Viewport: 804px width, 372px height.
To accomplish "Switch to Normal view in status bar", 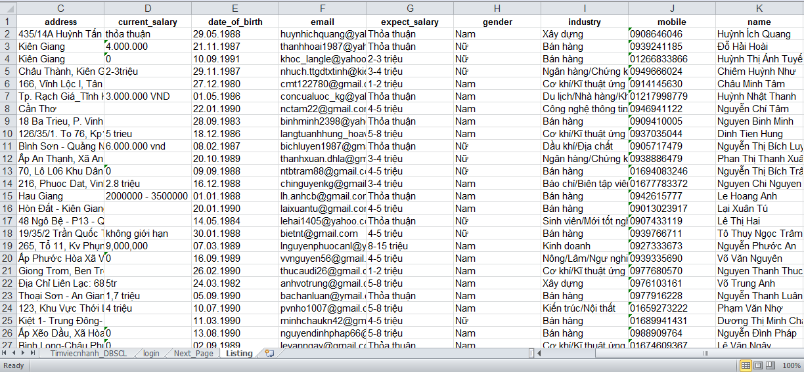I will (x=746, y=365).
